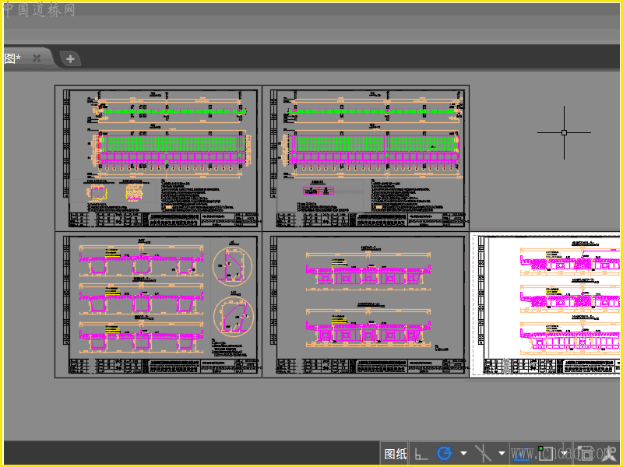This screenshot has width=623, height=467.
Task: Click the isometric drafting crossed-lines icon
Action: (484, 454)
